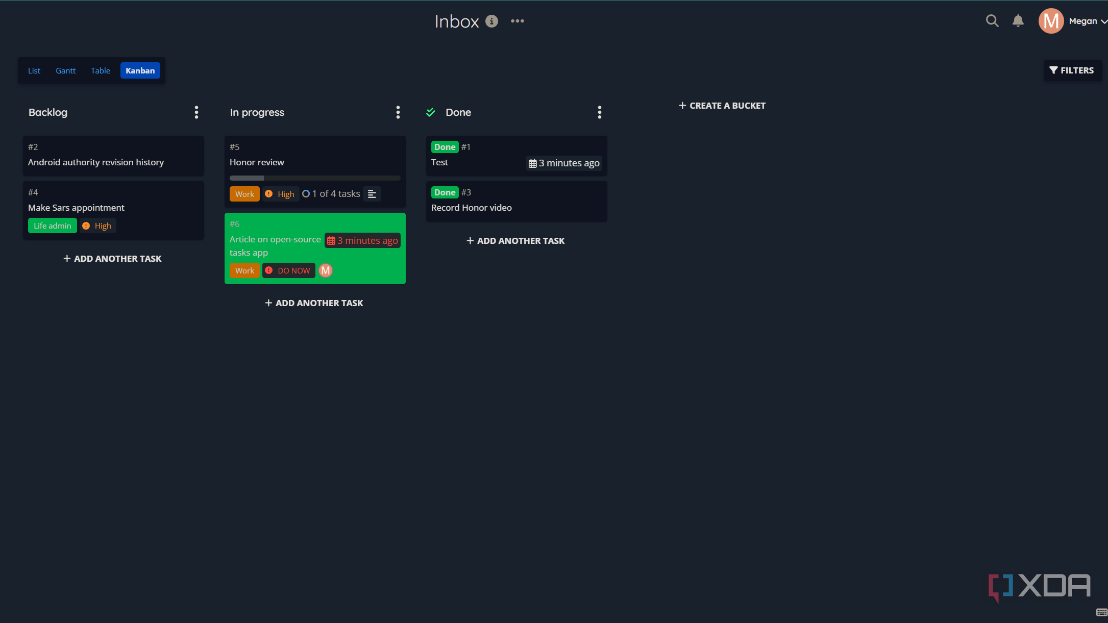
Task: Open Done bucket options menu
Action: coord(599,112)
